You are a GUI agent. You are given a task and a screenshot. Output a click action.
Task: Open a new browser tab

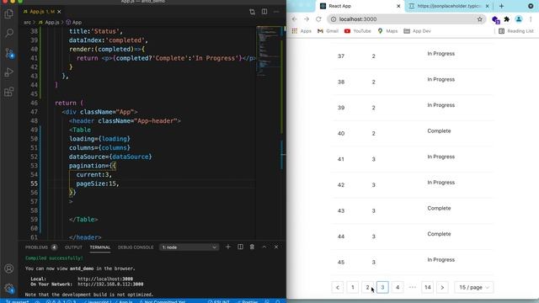coord(502,6)
